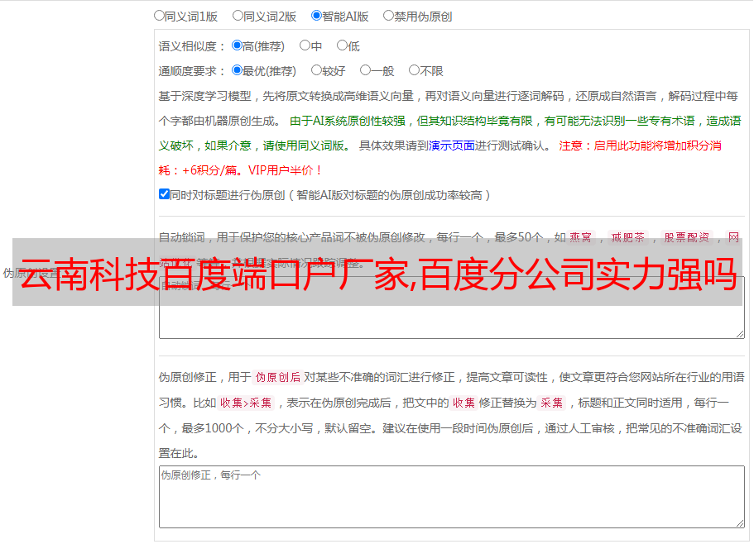
Task: Click the 伪原创后 highlighted tag
Action: pos(278,377)
